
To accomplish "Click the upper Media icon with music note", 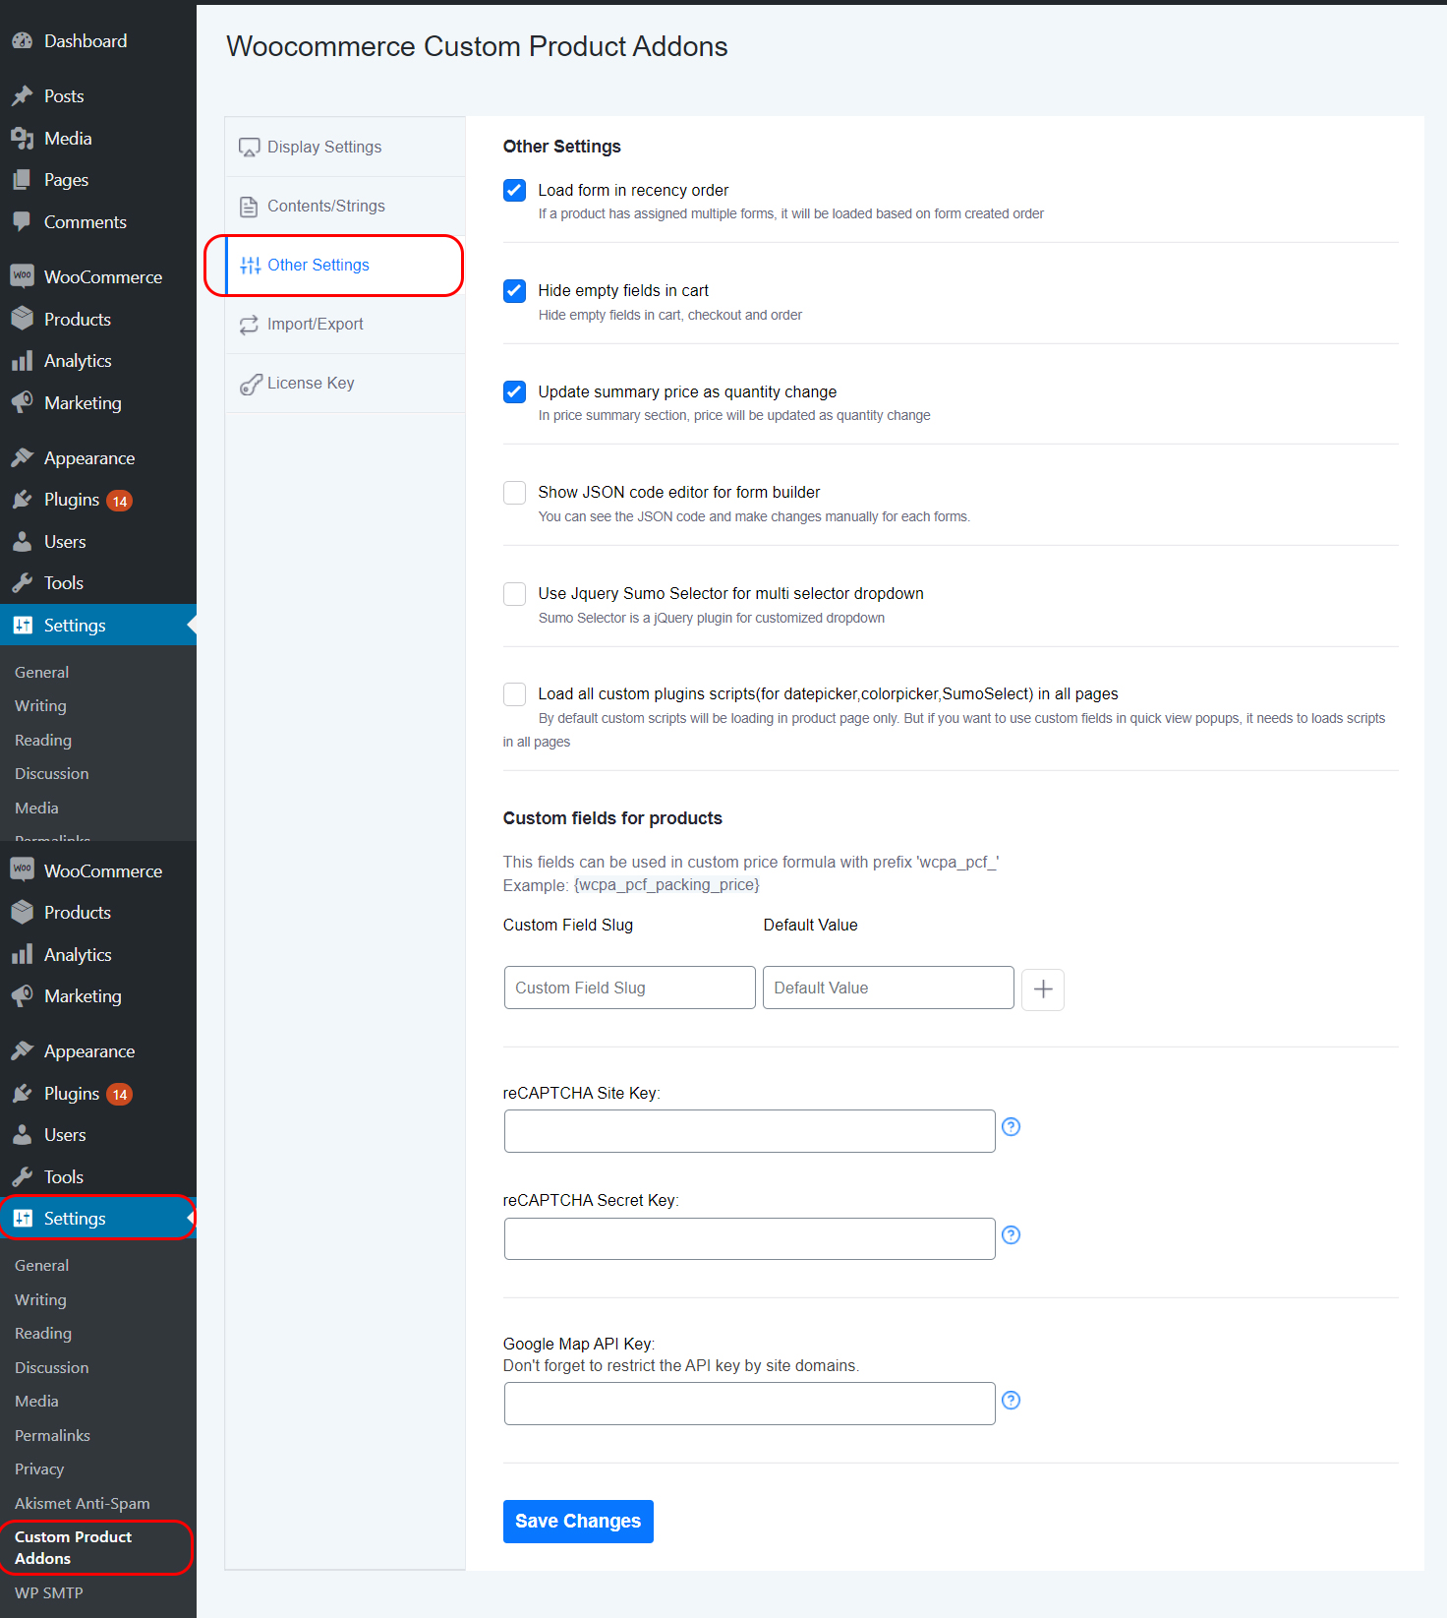I will click(22, 139).
